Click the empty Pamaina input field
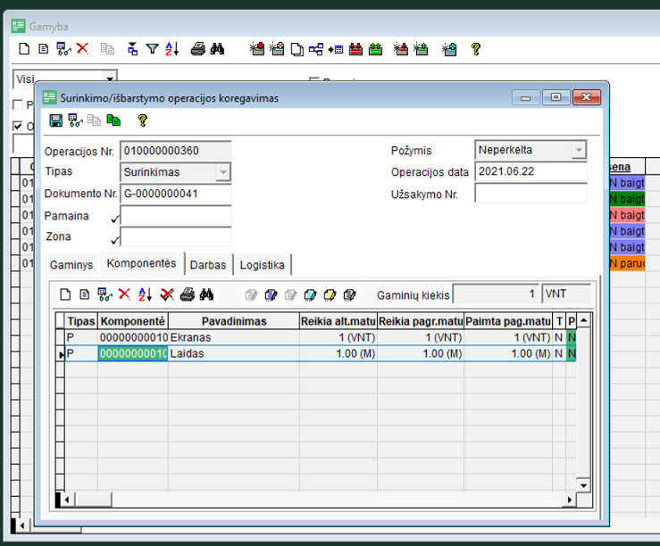The width and height of the screenshot is (660, 546). pyautogui.click(x=176, y=216)
